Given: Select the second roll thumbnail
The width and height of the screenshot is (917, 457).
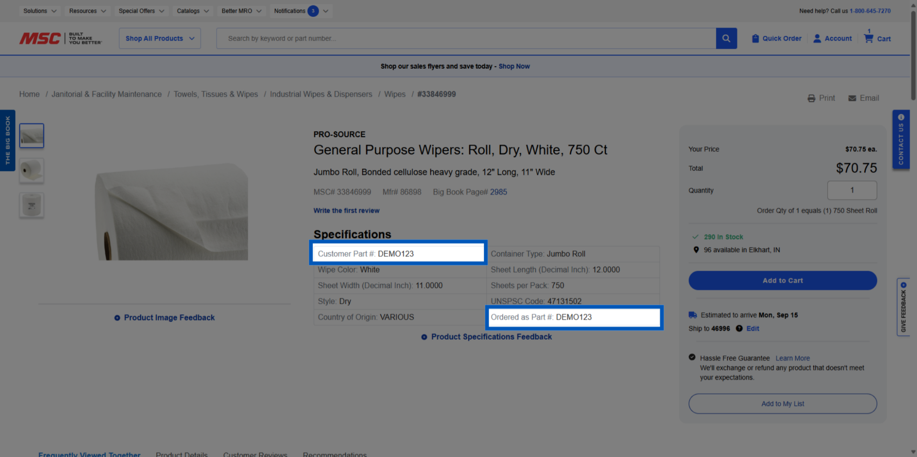Looking at the screenshot, I should (x=32, y=171).
